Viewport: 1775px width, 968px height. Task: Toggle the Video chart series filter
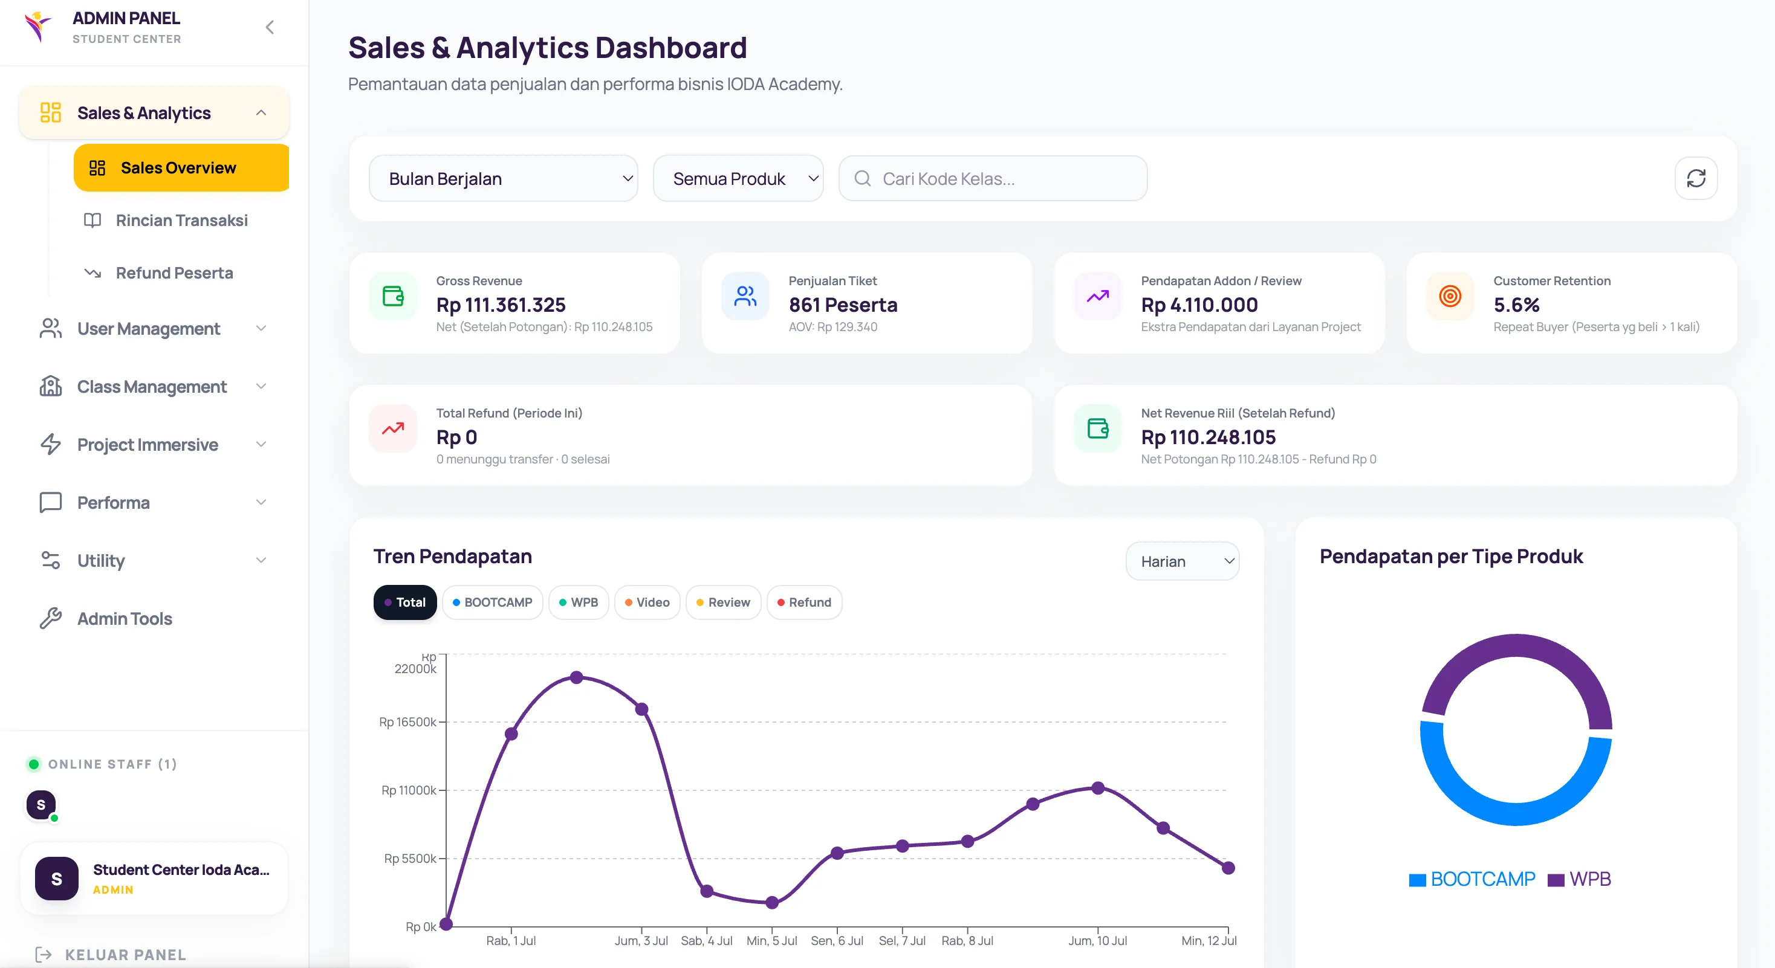pos(647,602)
